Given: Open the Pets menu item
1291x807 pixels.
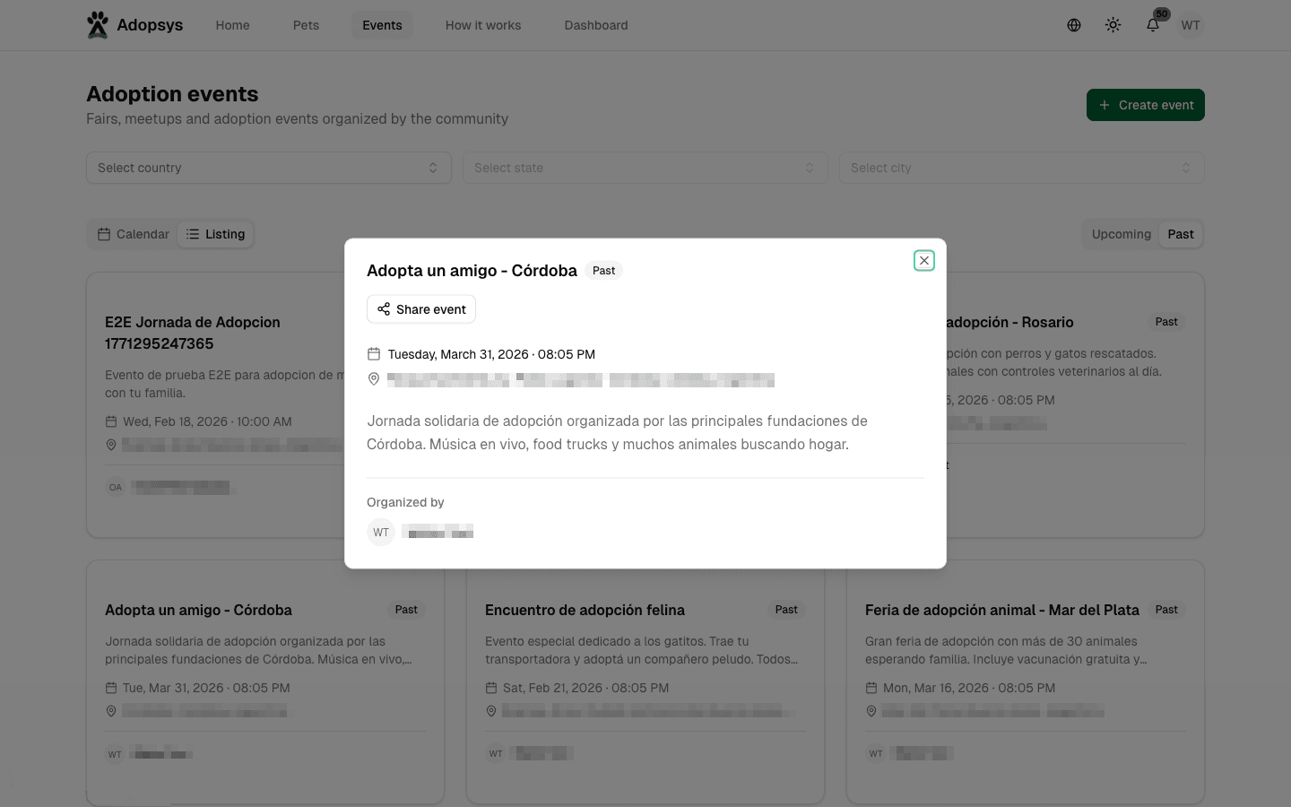Looking at the screenshot, I should click(306, 25).
